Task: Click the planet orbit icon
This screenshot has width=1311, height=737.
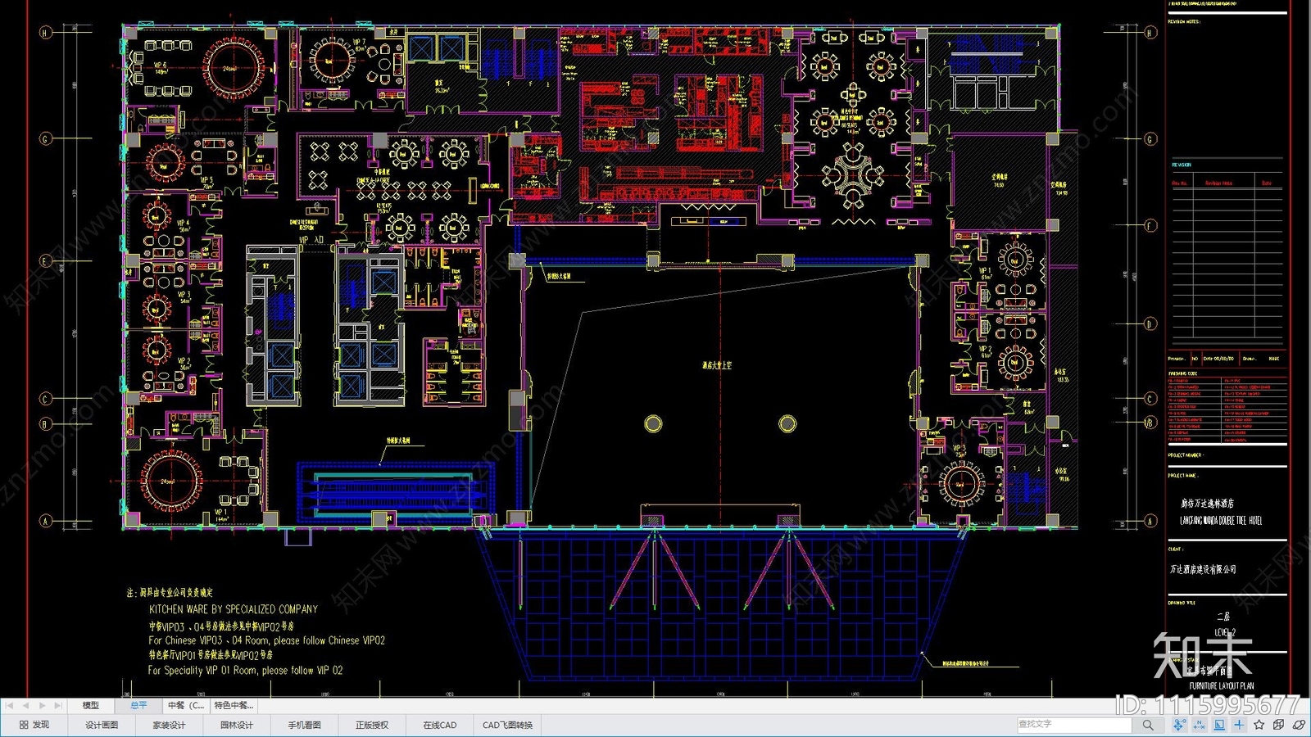Action: click(1299, 725)
